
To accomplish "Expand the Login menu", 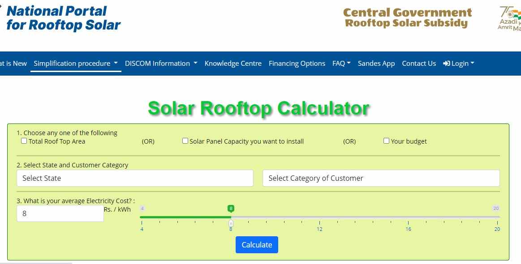I will (x=459, y=63).
